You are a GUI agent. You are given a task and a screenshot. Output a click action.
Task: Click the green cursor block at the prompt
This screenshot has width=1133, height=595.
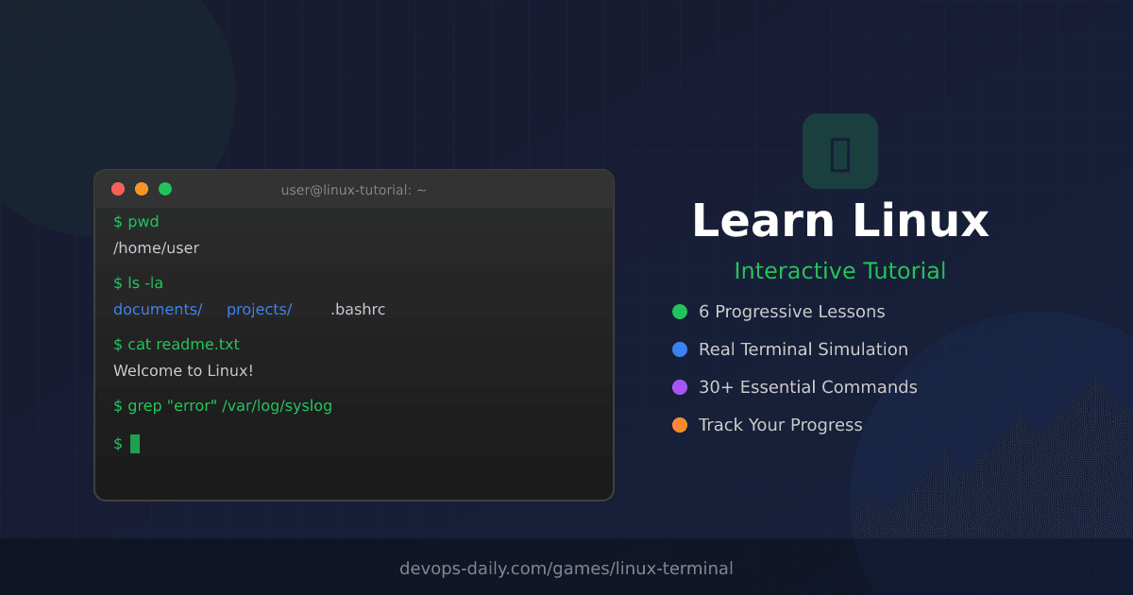pyautogui.click(x=133, y=443)
